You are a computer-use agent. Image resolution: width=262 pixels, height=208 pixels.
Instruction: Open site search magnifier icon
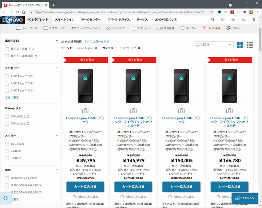213,20
